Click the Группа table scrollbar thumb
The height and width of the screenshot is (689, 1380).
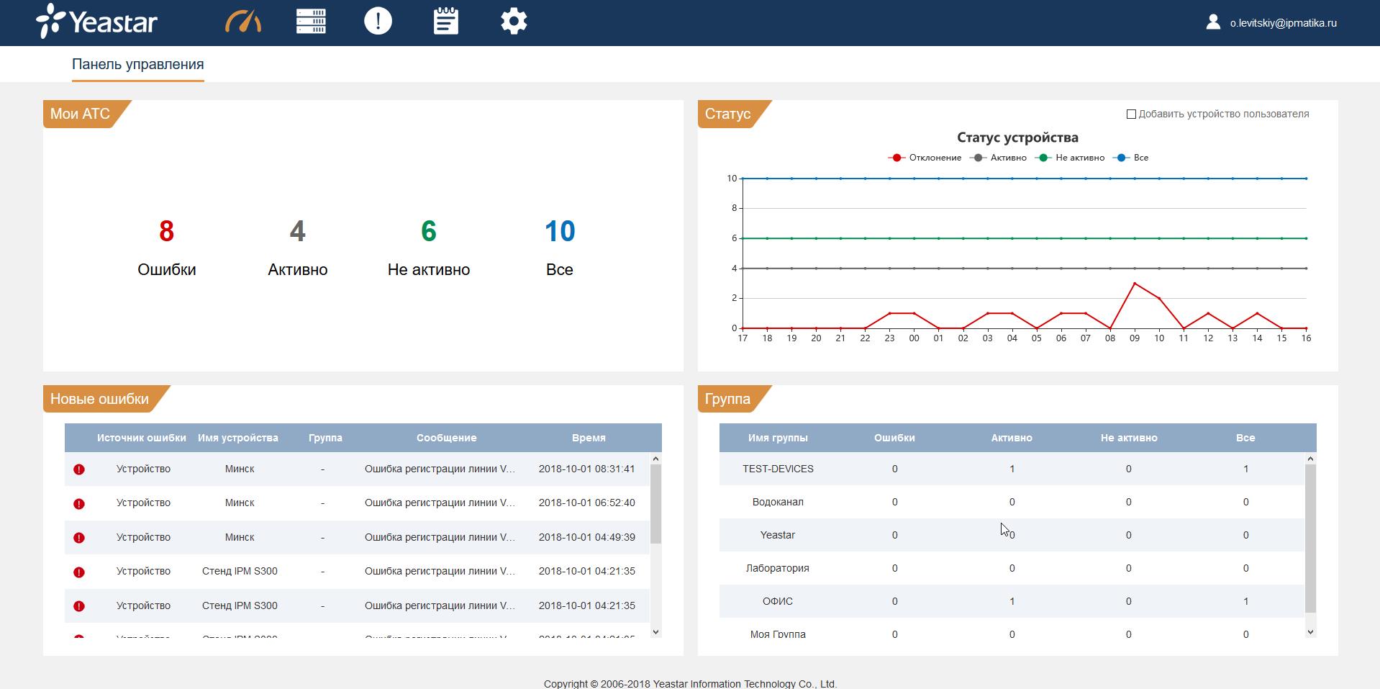point(1310,538)
